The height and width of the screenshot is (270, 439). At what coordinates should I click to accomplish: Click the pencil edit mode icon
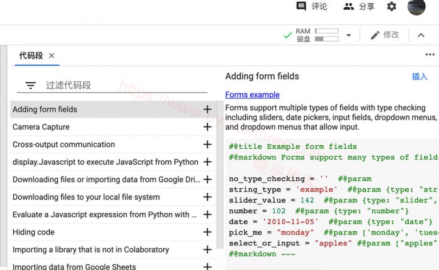[x=375, y=35]
